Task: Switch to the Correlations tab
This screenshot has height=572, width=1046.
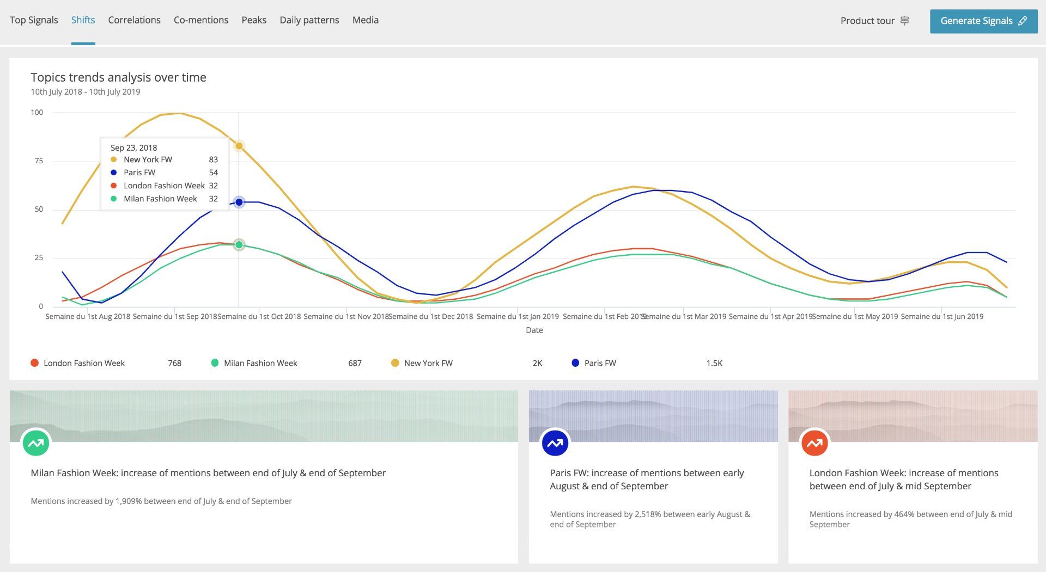Action: 134,20
